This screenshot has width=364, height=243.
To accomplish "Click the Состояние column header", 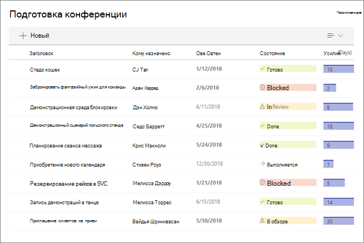I will click(x=272, y=54).
